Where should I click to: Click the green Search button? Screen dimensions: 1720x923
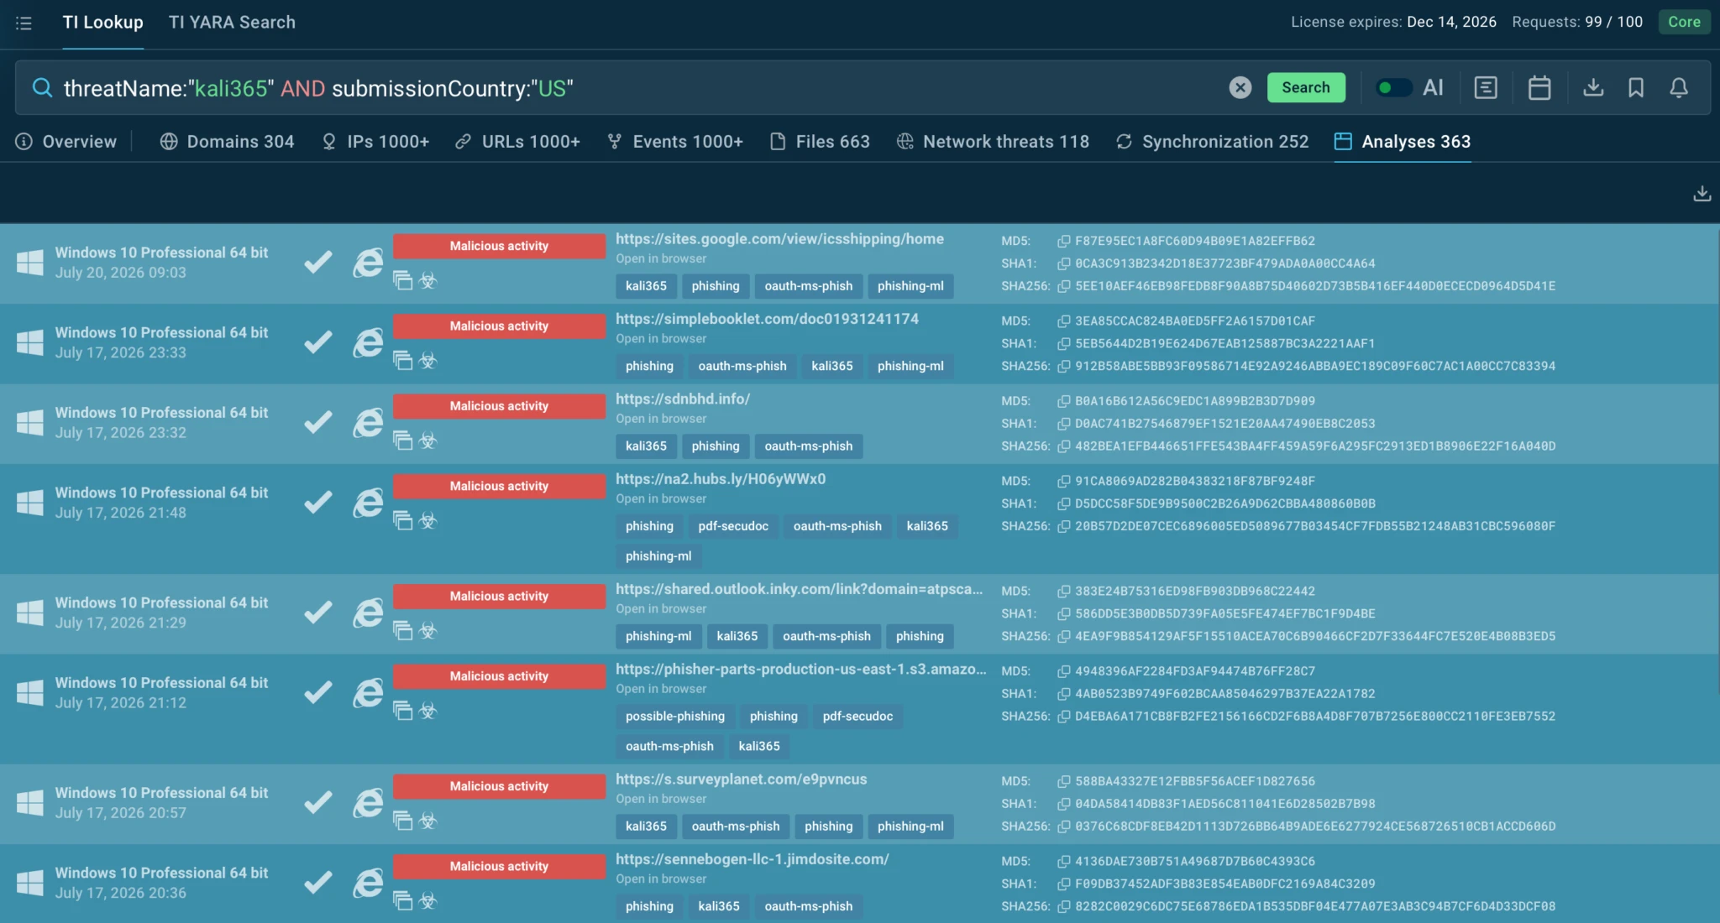1305,87
